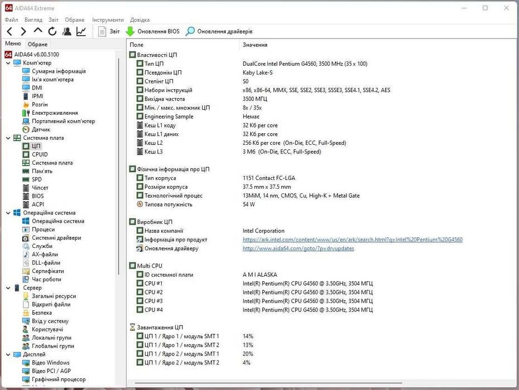This screenshot has height=390, width=519.
Task: Open the Обране menu in menu bar
Action: [74, 20]
